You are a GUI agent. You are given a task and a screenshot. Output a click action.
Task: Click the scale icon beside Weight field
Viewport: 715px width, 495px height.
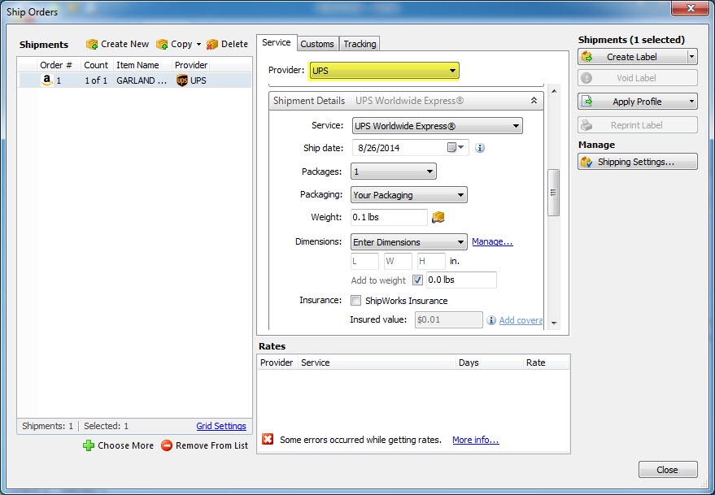pyautogui.click(x=438, y=217)
